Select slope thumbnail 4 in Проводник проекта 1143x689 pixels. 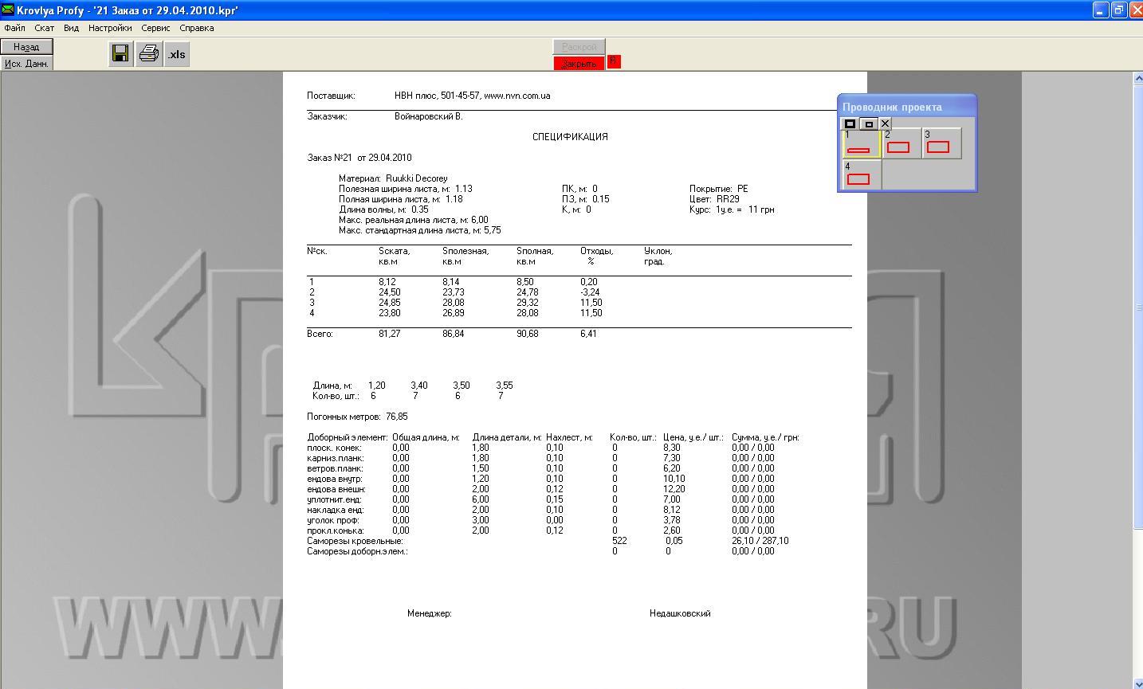(x=862, y=174)
